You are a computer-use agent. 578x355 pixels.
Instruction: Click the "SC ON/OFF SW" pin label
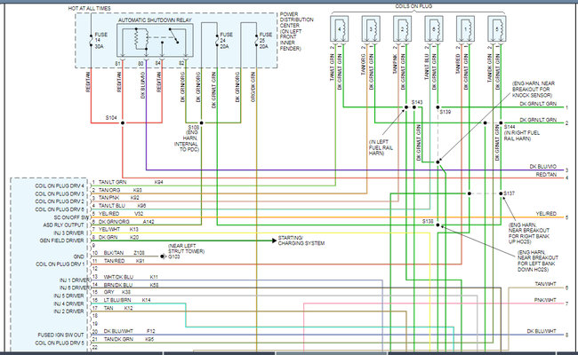(71, 217)
